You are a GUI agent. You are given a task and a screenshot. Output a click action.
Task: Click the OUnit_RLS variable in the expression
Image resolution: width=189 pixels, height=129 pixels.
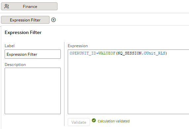(x=154, y=53)
